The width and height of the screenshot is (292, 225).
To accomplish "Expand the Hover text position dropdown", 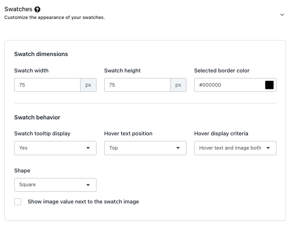I will point(145,148).
